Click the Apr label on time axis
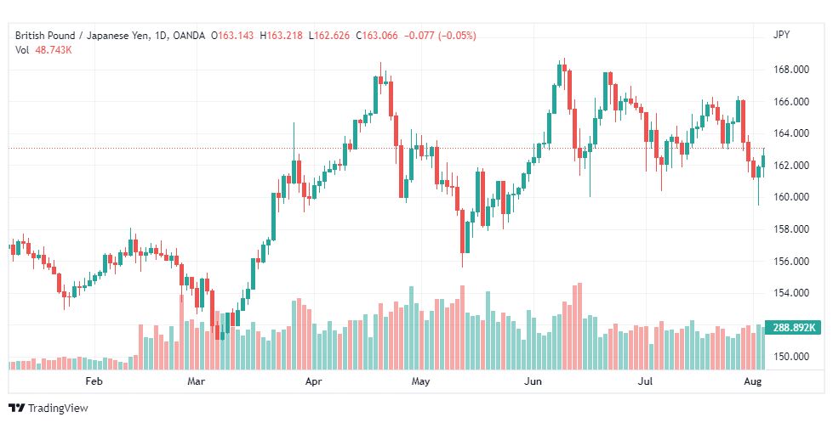 click(x=313, y=381)
